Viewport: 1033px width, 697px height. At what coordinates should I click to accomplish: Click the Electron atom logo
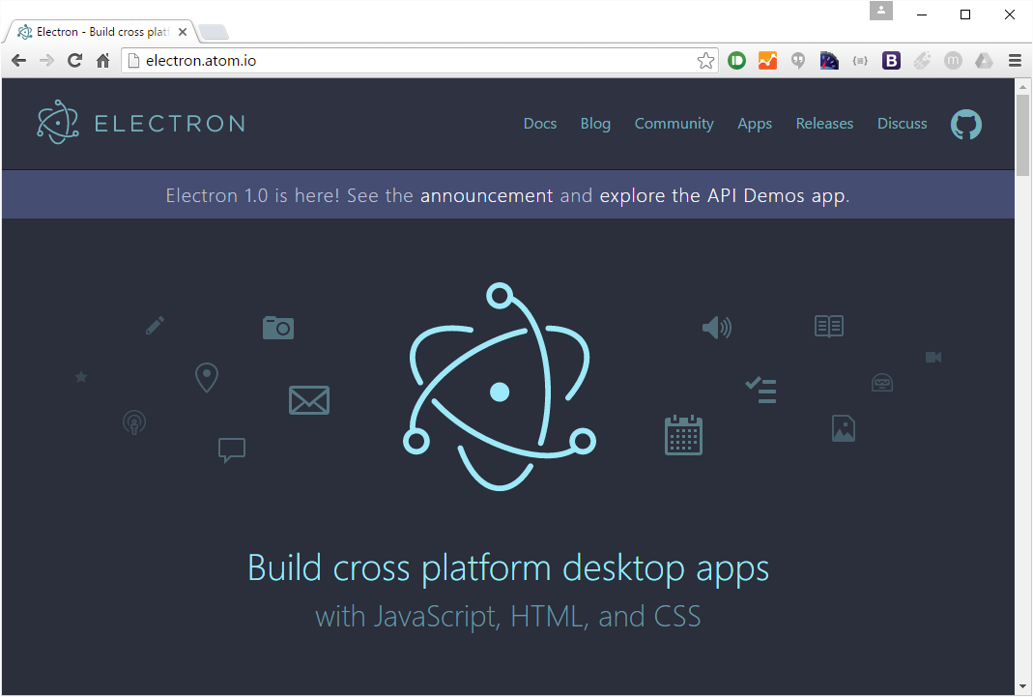tap(58, 123)
